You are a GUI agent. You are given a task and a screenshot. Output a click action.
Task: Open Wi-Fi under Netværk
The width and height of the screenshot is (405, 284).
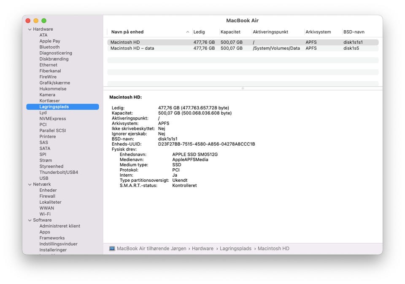click(x=45, y=214)
